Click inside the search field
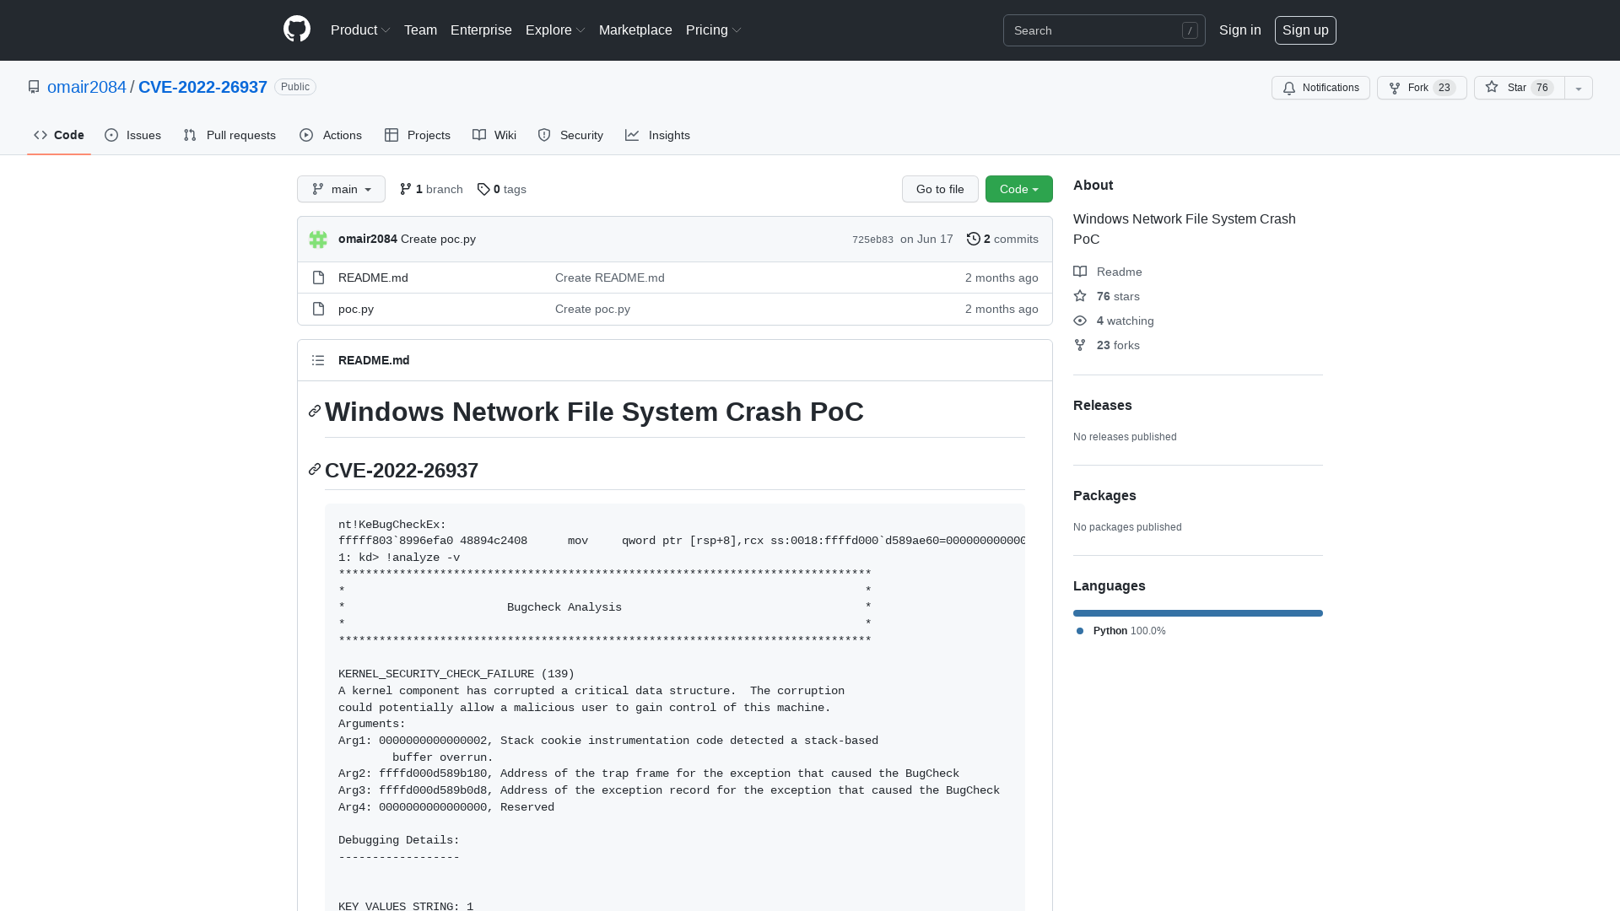Image resolution: width=1620 pixels, height=911 pixels. 1097,30
